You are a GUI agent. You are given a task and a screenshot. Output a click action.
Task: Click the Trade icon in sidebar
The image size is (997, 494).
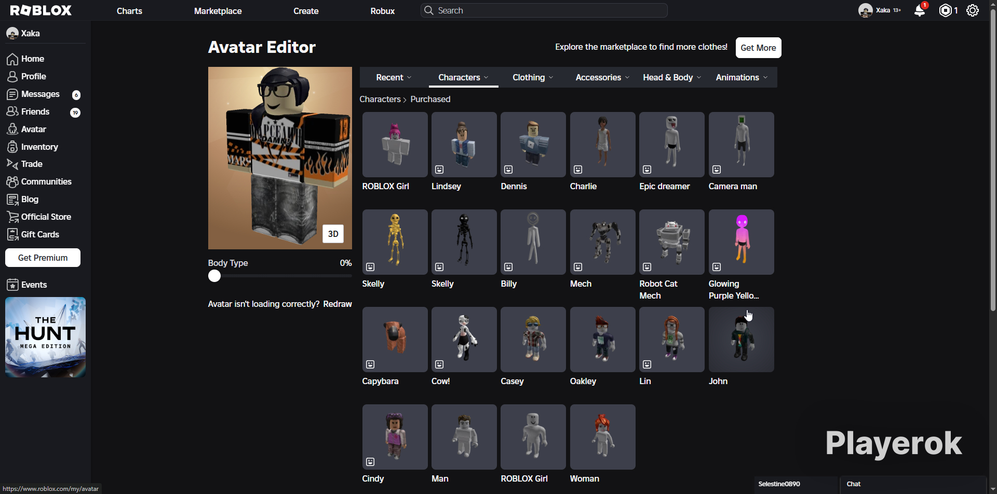click(12, 164)
